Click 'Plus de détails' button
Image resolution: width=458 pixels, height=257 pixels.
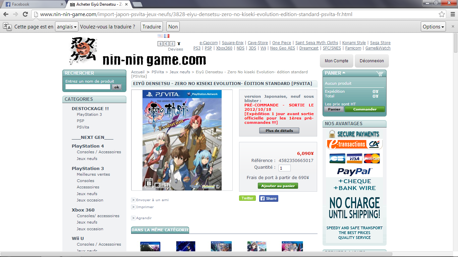point(279,131)
